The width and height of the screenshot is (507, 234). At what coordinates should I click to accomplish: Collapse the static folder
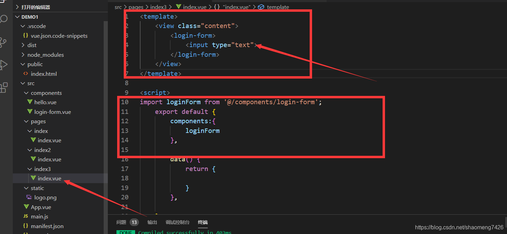click(x=26, y=188)
